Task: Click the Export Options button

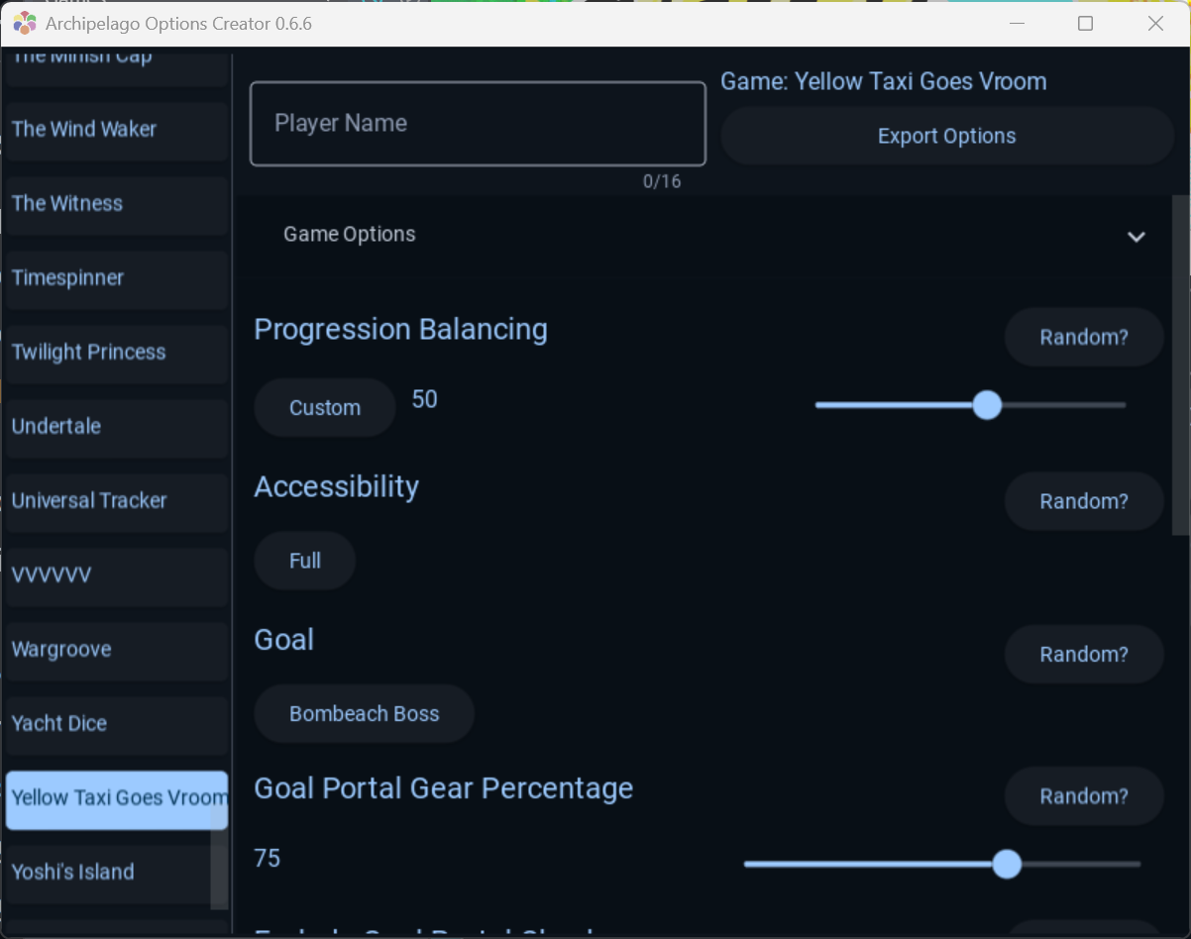Action: [x=947, y=136]
